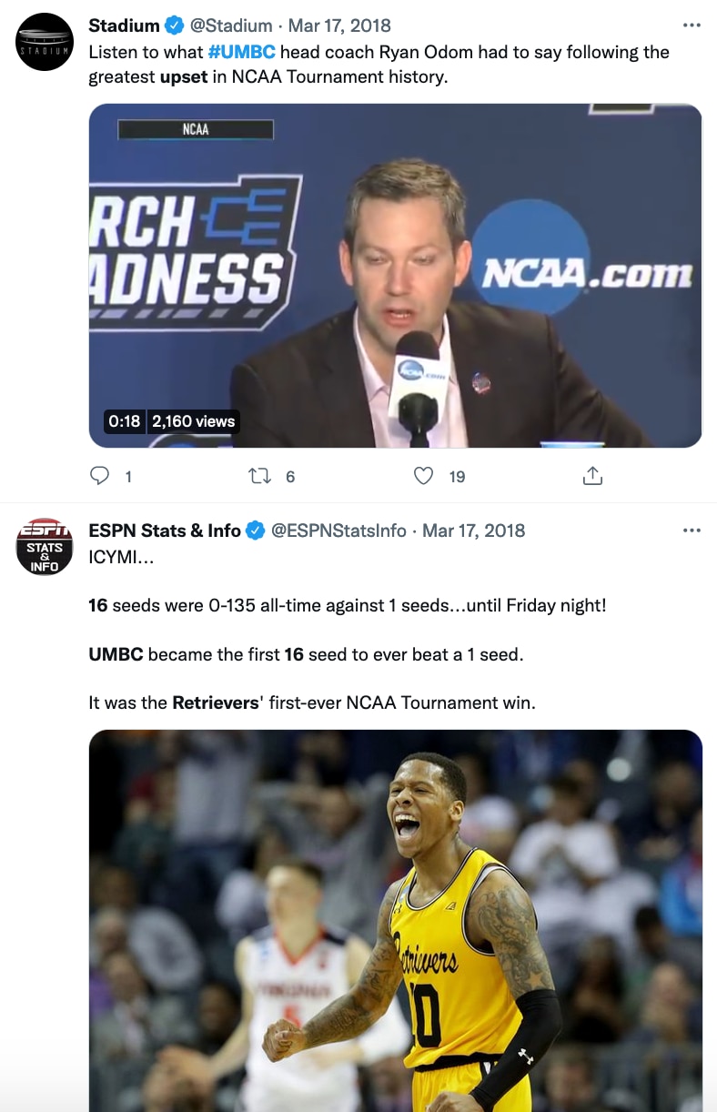
Task: Click Stadium tweet's Mar 17, 2018 timestamp
Action: (x=339, y=25)
